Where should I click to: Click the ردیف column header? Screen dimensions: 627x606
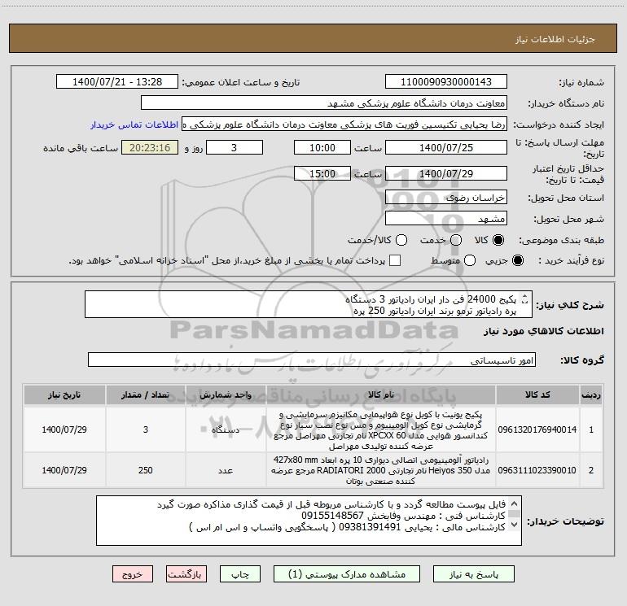pos(591,395)
